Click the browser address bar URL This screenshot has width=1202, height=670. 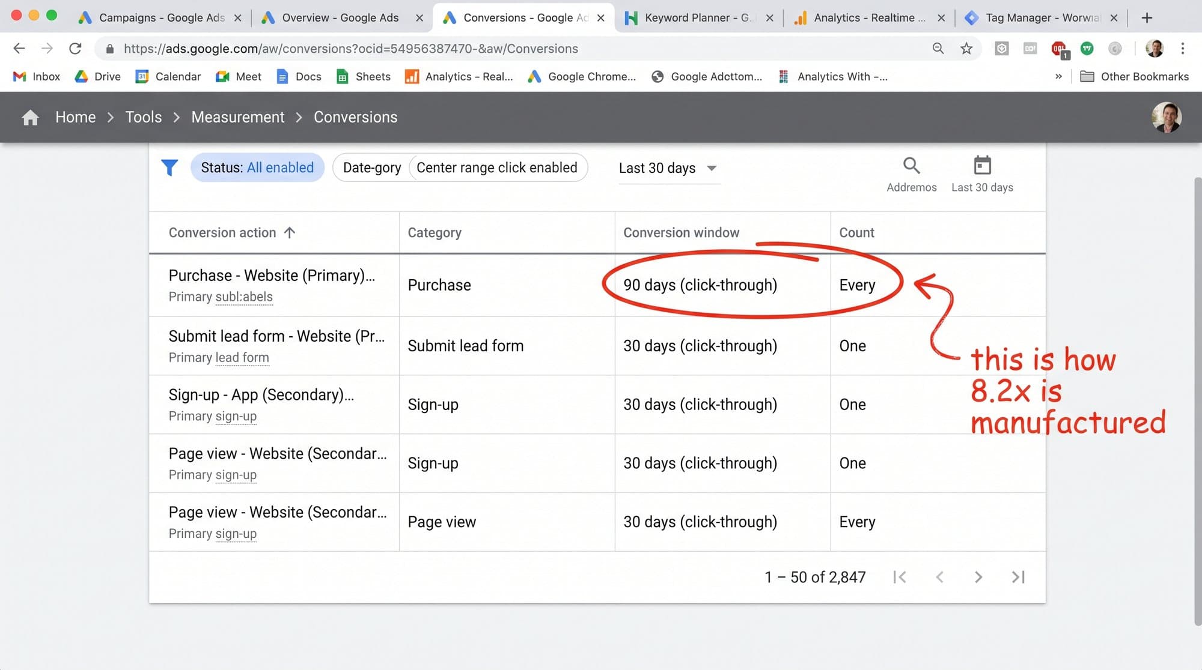tap(351, 49)
